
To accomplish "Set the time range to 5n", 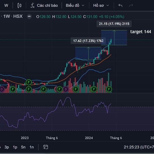I will click(x=23, y=147).
